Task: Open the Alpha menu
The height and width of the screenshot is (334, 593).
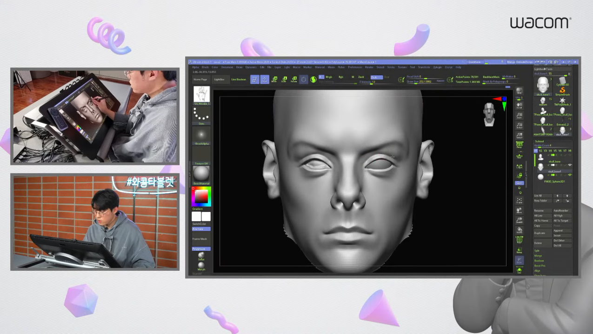Action: (195, 67)
